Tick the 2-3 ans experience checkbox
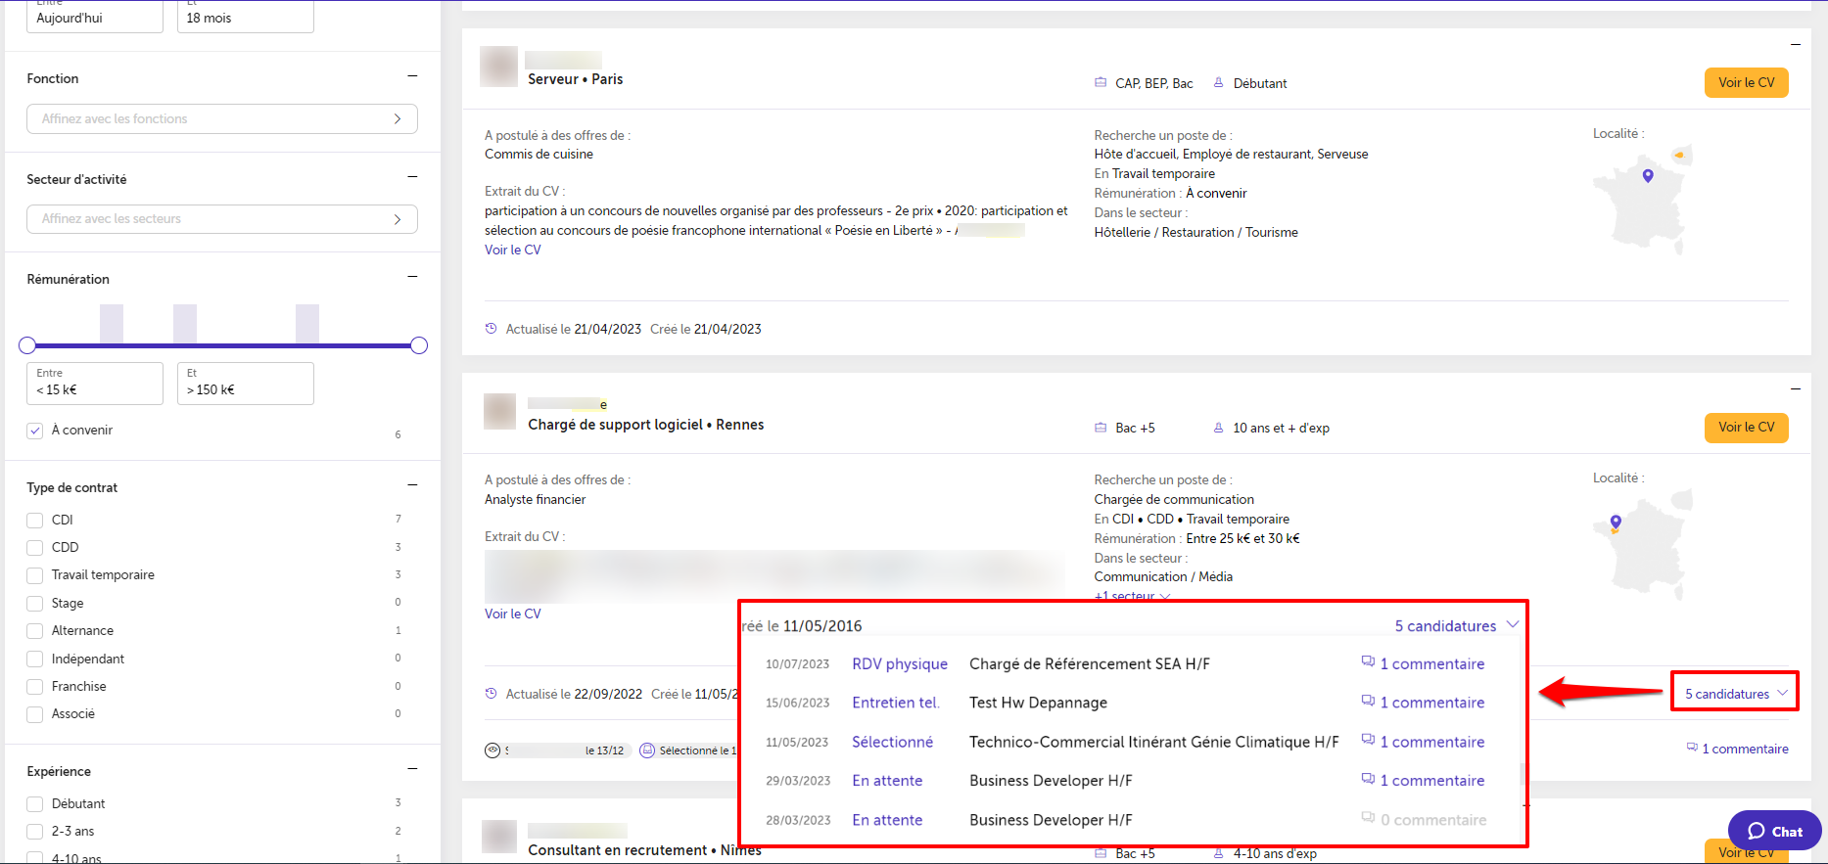 (35, 832)
